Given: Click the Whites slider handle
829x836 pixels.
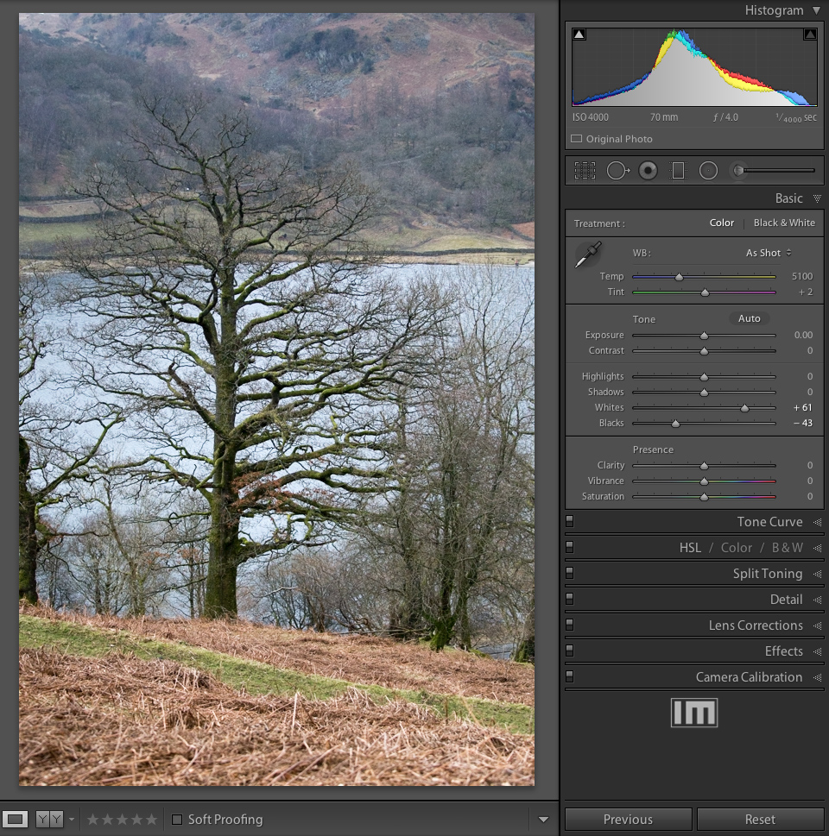Looking at the screenshot, I should (744, 407).
